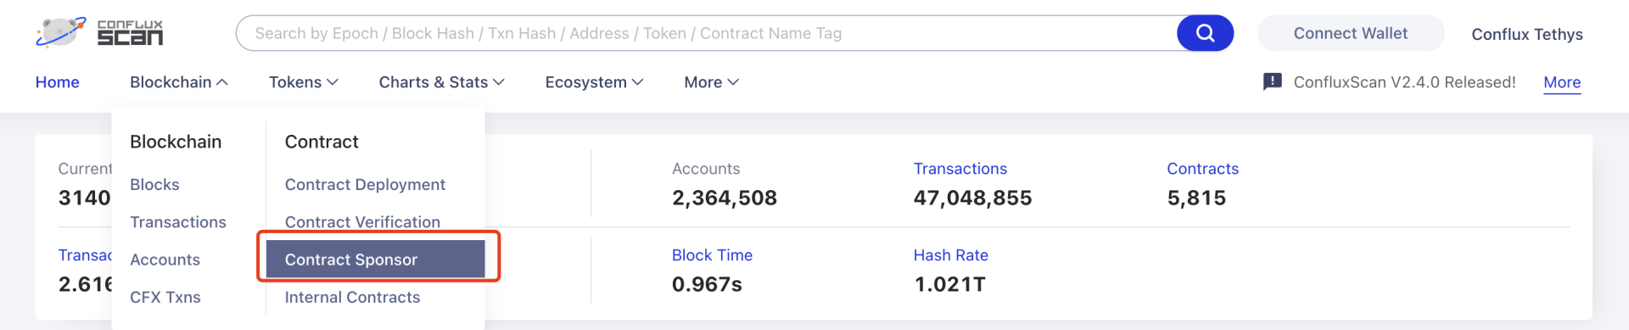Open the Hash Rate link

pyautogui.click(x=950, y=254)
